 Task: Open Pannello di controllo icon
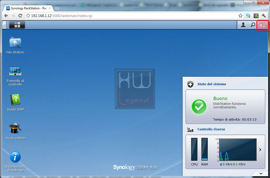(15, 71)
